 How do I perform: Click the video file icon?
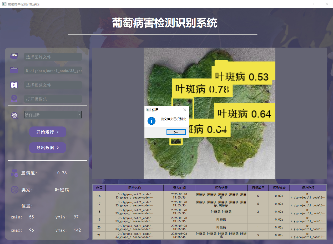coord(14,85)
